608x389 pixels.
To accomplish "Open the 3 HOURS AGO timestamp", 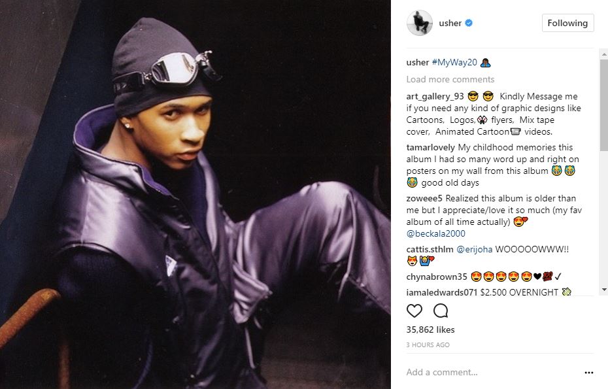I will (428, 345).
